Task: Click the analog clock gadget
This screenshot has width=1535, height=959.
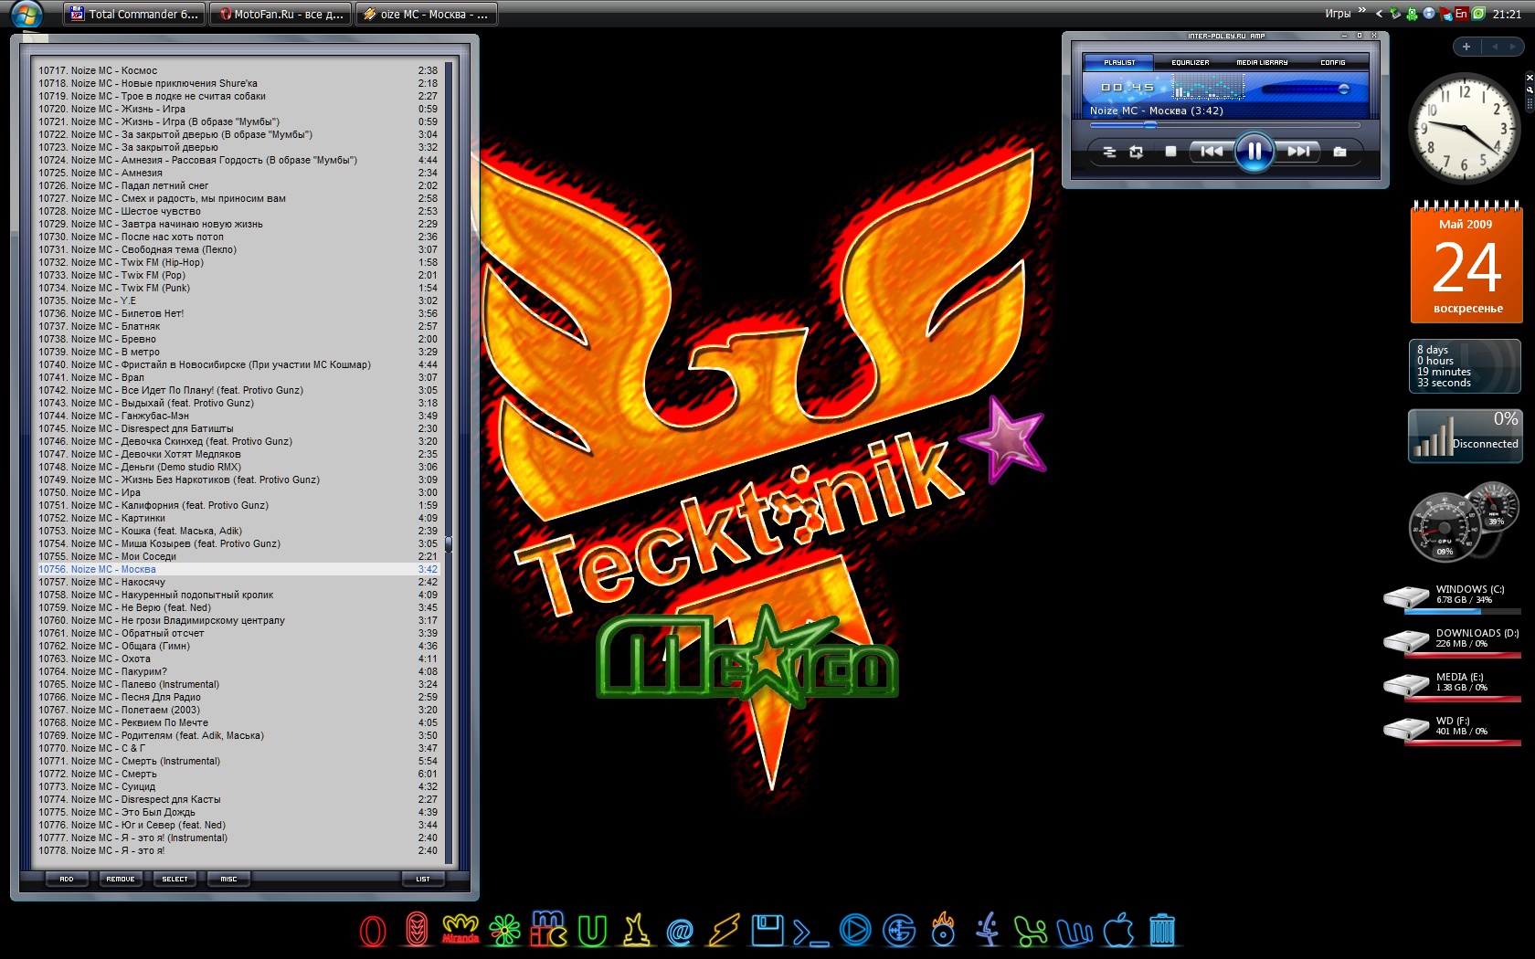Action: (x=1465, y=127)
